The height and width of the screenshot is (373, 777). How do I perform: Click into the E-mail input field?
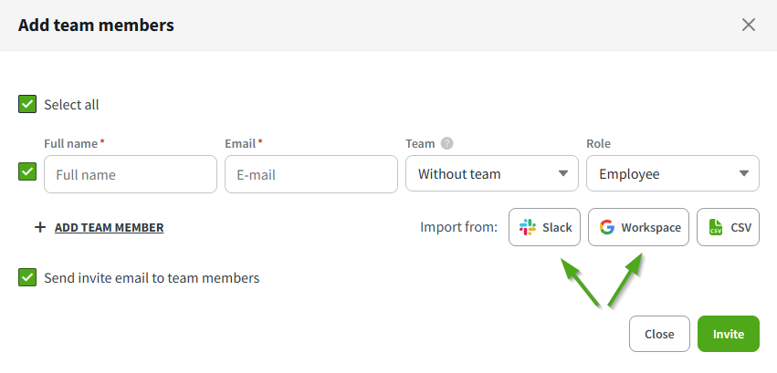click(310, 173)
